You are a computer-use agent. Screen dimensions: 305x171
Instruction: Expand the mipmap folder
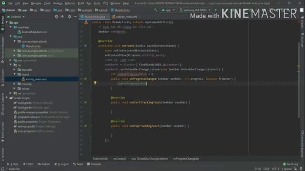[x=15, y=84]
